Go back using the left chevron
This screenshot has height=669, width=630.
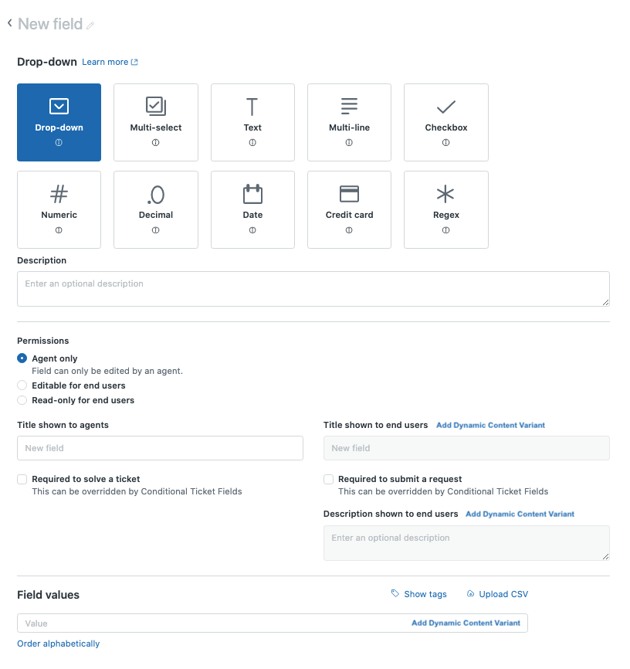(9, 23)
